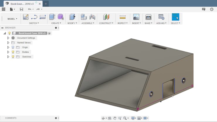Open the CREATE menu

coord(56,23)
